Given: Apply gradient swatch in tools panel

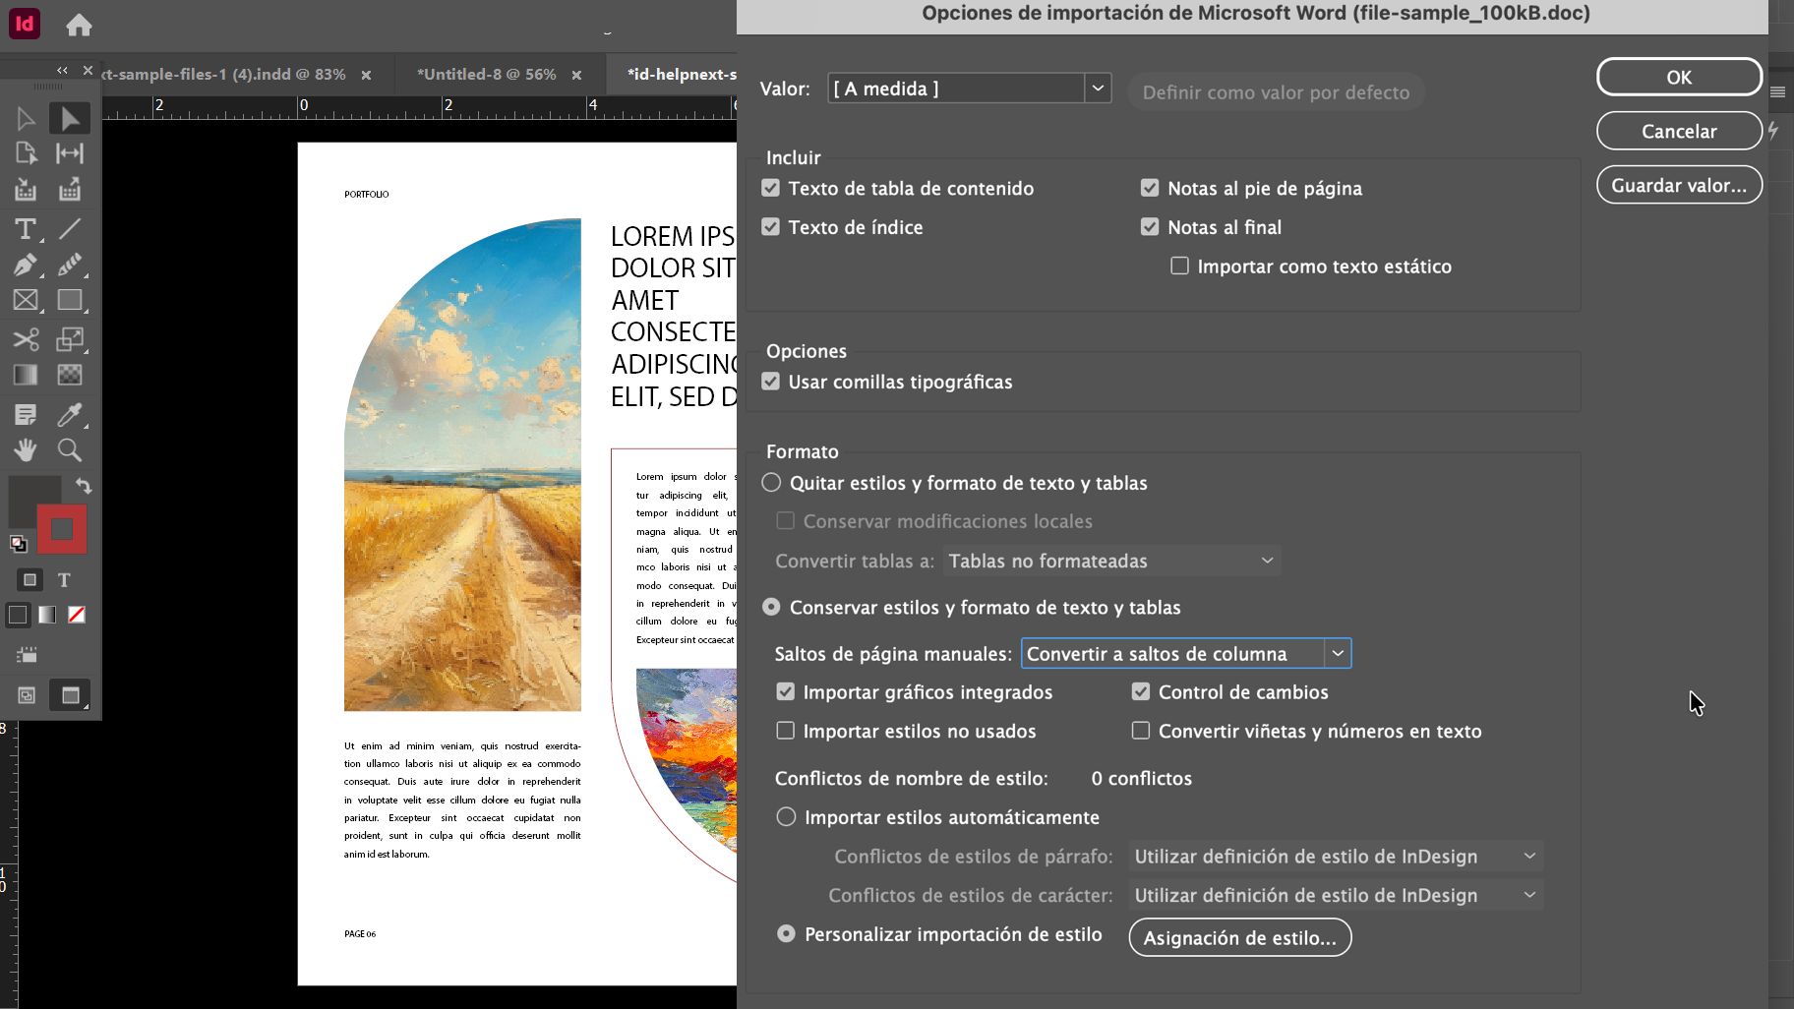Looking at the screenshot, I should click(x=47, y=616).
